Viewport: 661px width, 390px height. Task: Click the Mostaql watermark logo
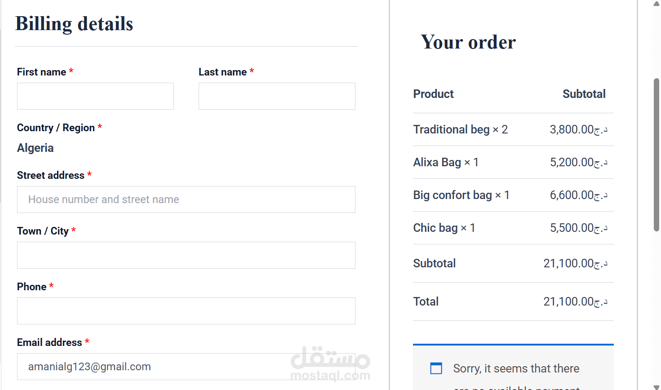click(x=330, y=363)
